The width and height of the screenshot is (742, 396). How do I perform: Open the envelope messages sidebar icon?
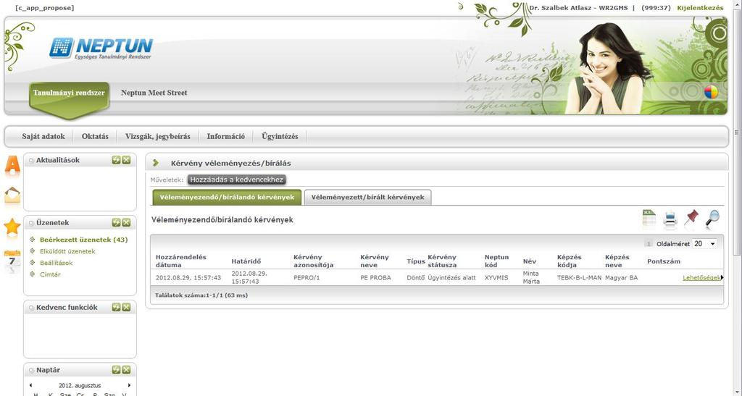point(12,195)
